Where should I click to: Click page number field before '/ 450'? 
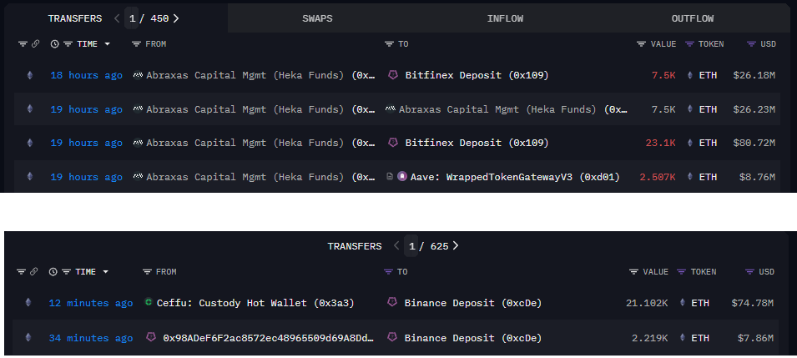click(132, 18)
